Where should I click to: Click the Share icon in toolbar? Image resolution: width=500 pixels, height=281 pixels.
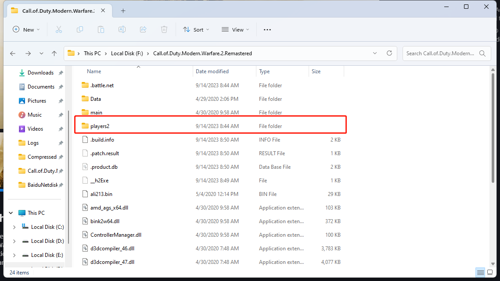(143, 30)
